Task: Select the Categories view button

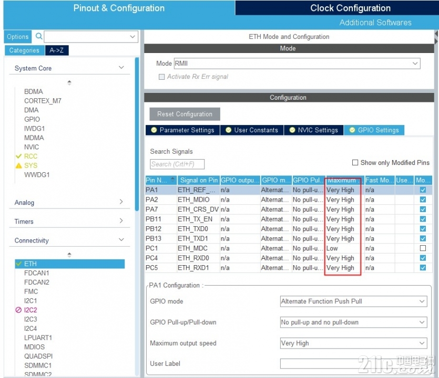Action: click(x=24, y=50)
